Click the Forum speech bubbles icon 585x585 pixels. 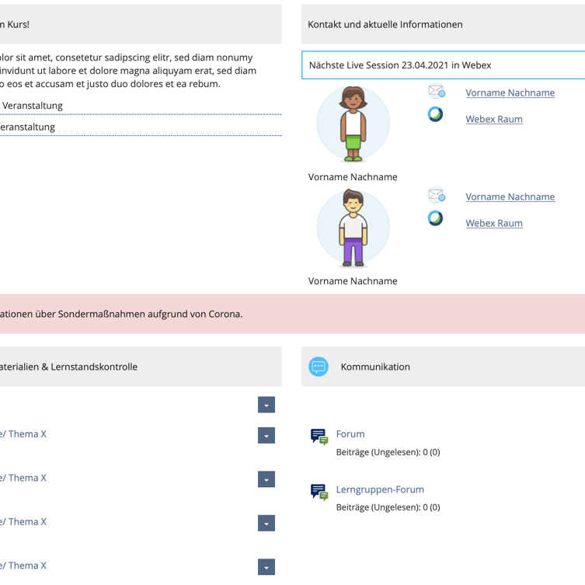pos(319,437)
